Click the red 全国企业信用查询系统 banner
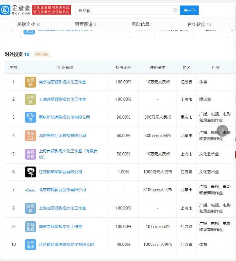This screenshot has height=261, width=236. [x=51, y=10]
